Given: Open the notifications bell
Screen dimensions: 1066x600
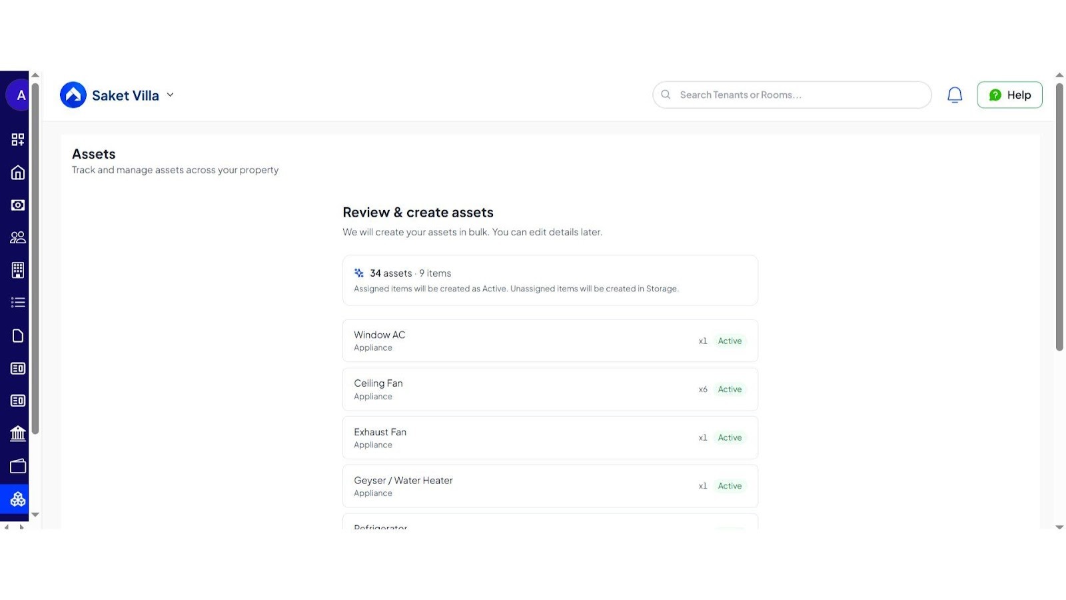Looking at the screenshot, I should (955, 95).
